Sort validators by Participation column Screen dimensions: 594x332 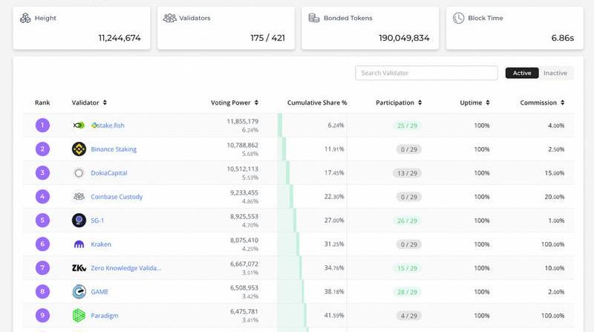point(399,102)
